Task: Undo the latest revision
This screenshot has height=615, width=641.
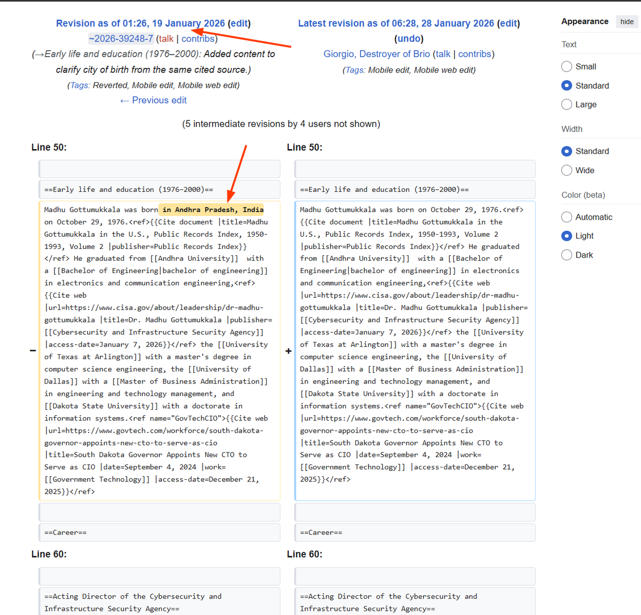Action: 409,38
